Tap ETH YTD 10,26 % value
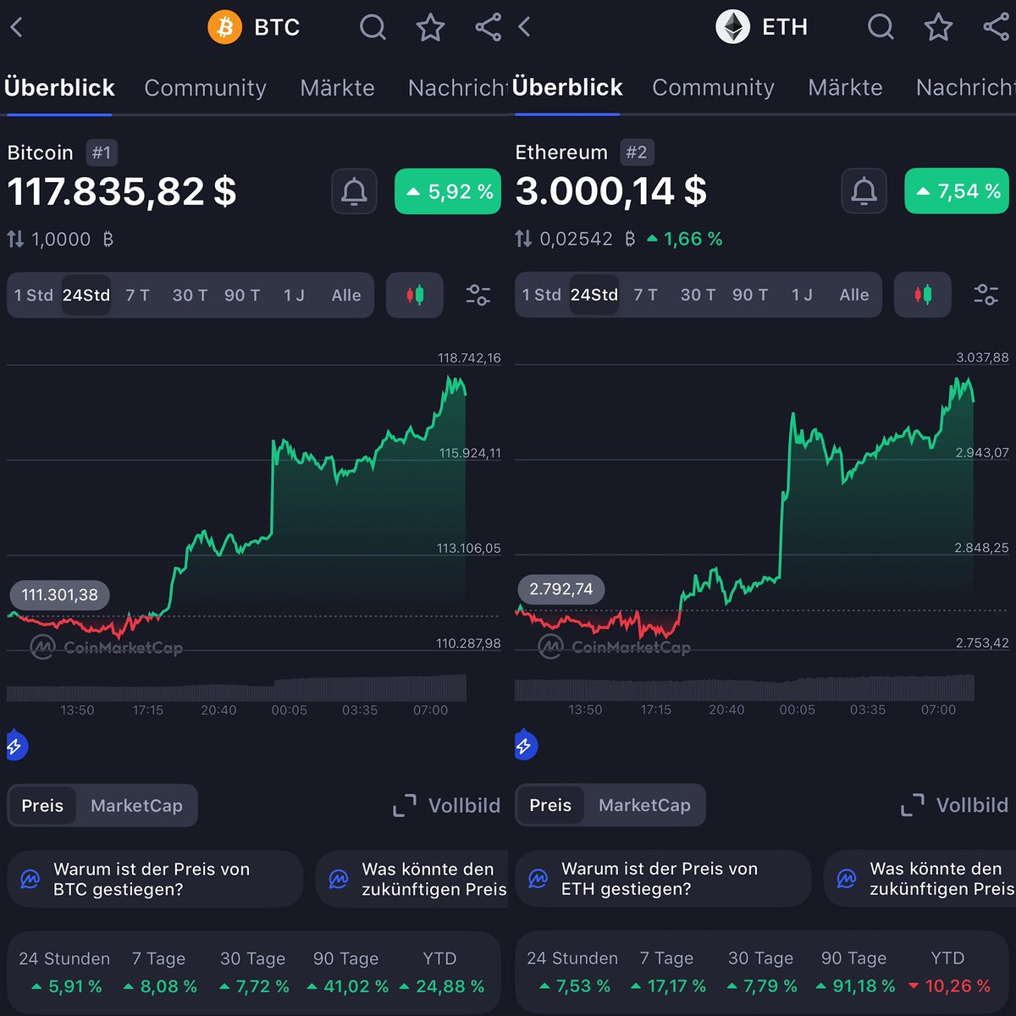 tap(948, 986)
